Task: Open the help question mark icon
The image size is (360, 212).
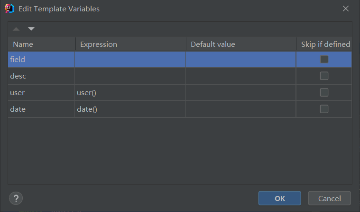Action: [16, 198]
